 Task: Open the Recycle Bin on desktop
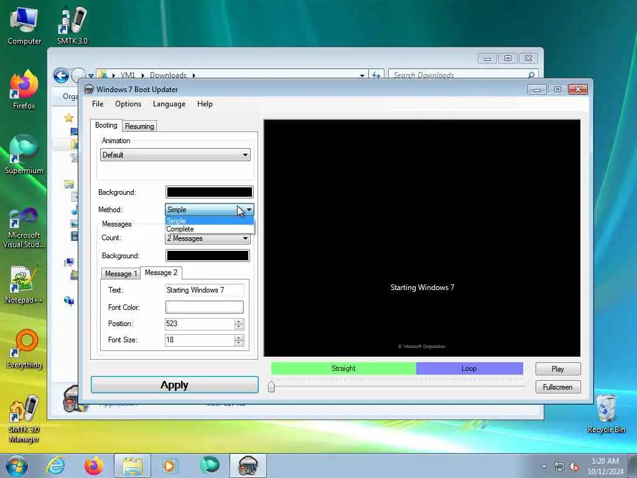point(606,414)
